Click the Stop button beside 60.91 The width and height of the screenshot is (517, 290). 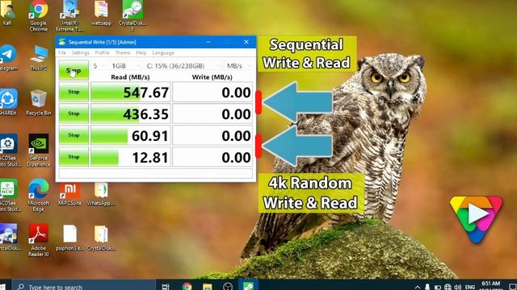point(74,135)
